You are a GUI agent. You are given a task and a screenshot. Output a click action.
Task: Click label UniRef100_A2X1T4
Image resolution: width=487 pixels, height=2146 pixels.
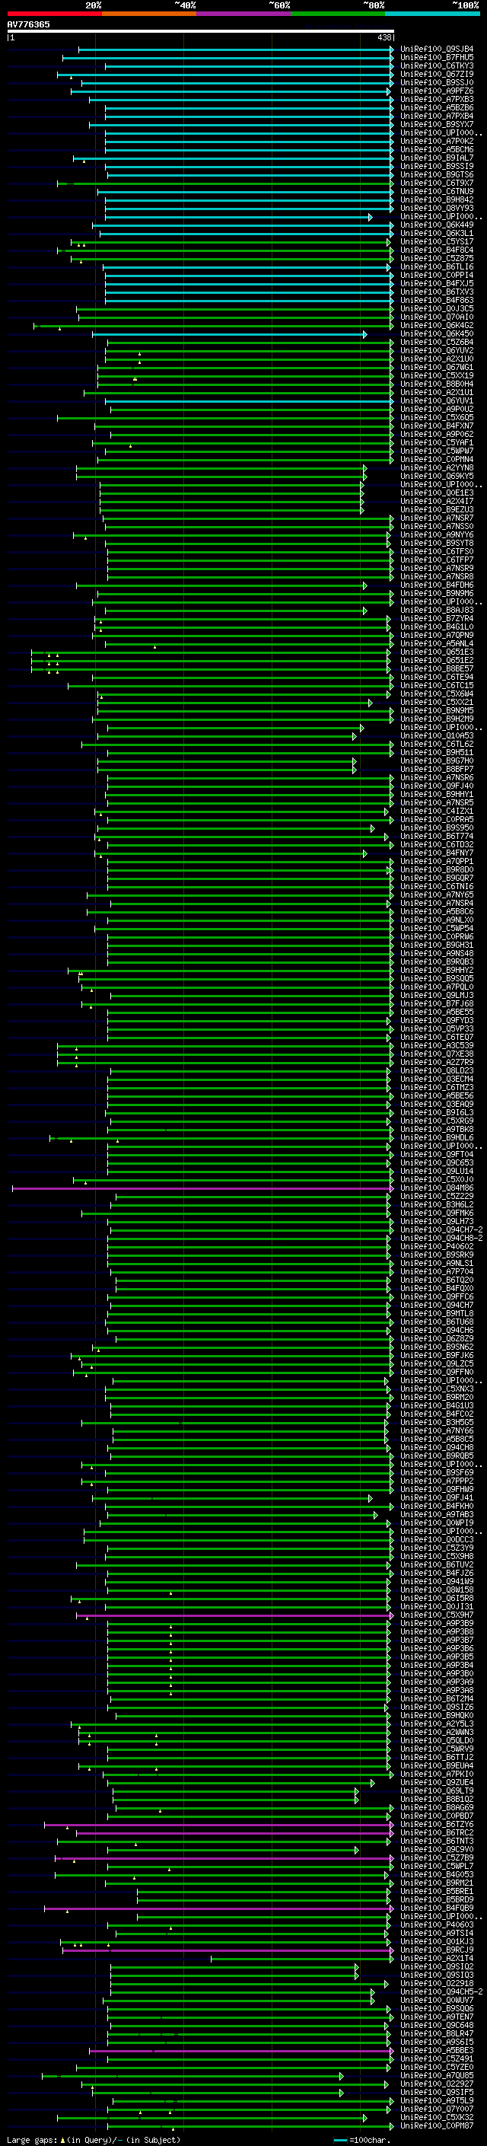click(x=437, y=1959)
